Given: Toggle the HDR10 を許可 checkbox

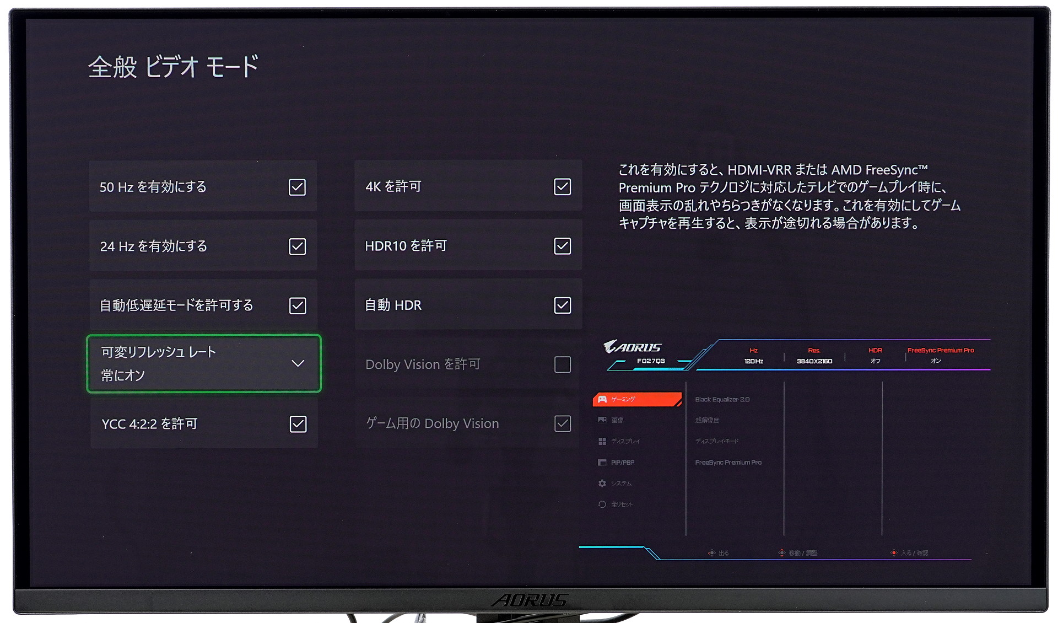Looking at the screenshot, I should pos(562,246).
